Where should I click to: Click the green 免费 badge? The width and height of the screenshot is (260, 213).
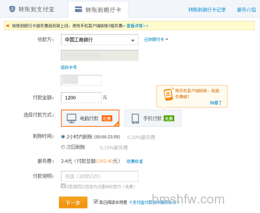click(x=169, y=119)
